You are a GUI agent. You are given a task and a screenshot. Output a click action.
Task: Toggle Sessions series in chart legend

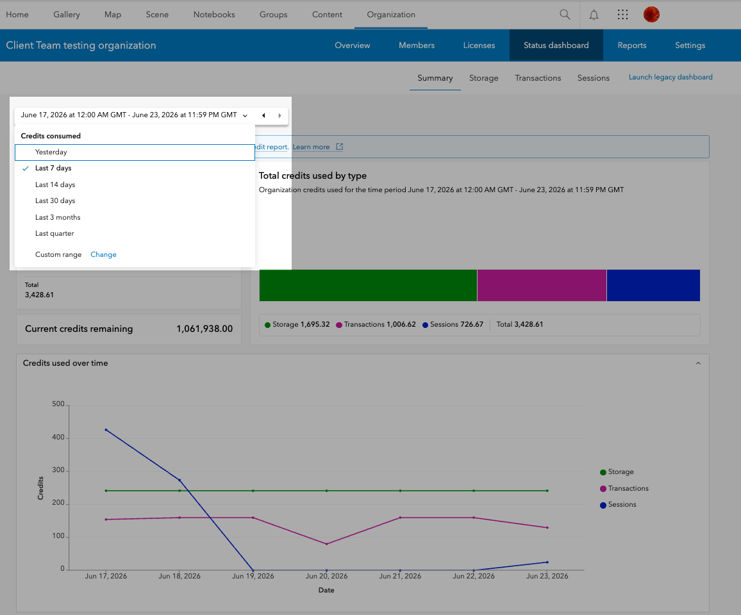coord(618,505)
